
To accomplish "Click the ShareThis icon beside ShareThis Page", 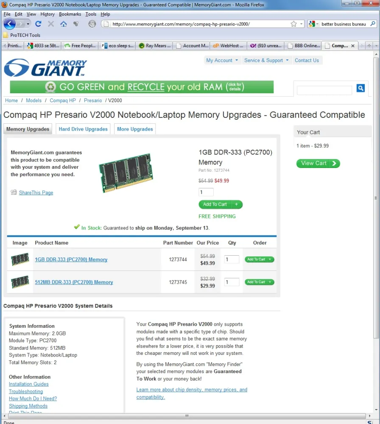I will pyautogui.click(x=14, y=192).
